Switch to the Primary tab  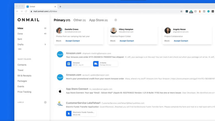coord(62,20)
